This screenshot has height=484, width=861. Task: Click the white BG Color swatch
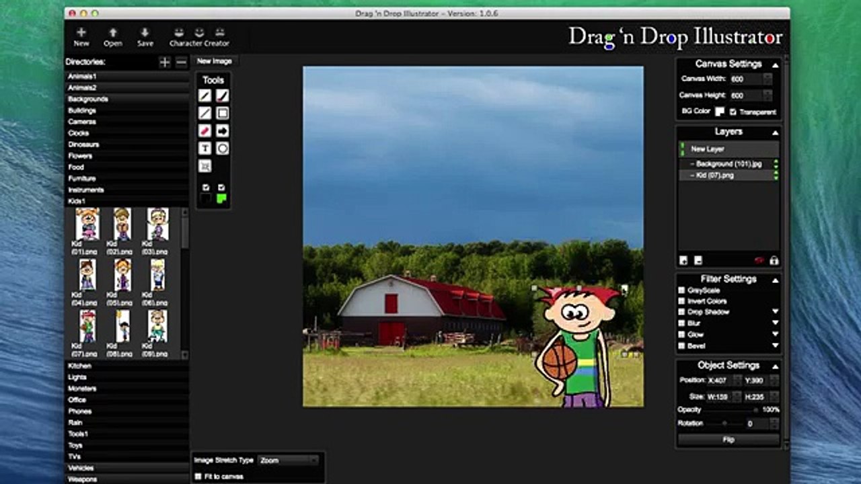coord(720,112)
